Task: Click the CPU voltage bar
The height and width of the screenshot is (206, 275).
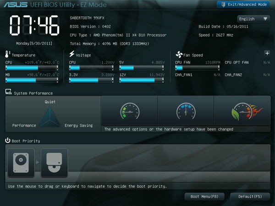Action: (x=91, y=68)
